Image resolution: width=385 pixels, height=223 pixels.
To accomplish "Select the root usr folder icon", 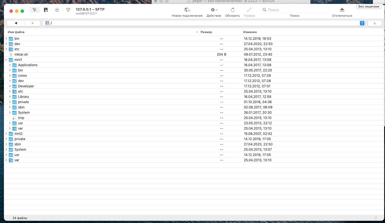I will pyautogui.click(x=11, y=155).
